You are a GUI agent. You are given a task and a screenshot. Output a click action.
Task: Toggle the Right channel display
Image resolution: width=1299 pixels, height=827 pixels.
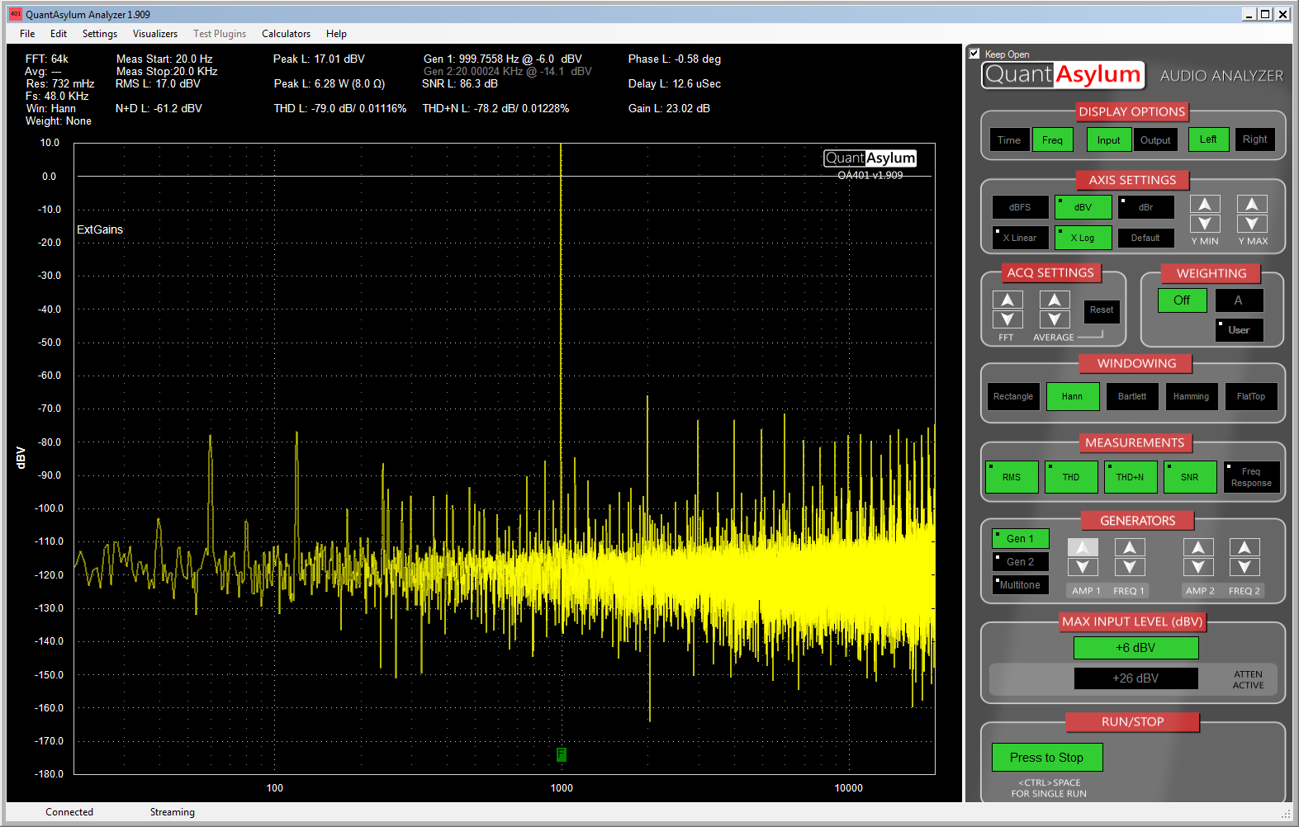1254,139
